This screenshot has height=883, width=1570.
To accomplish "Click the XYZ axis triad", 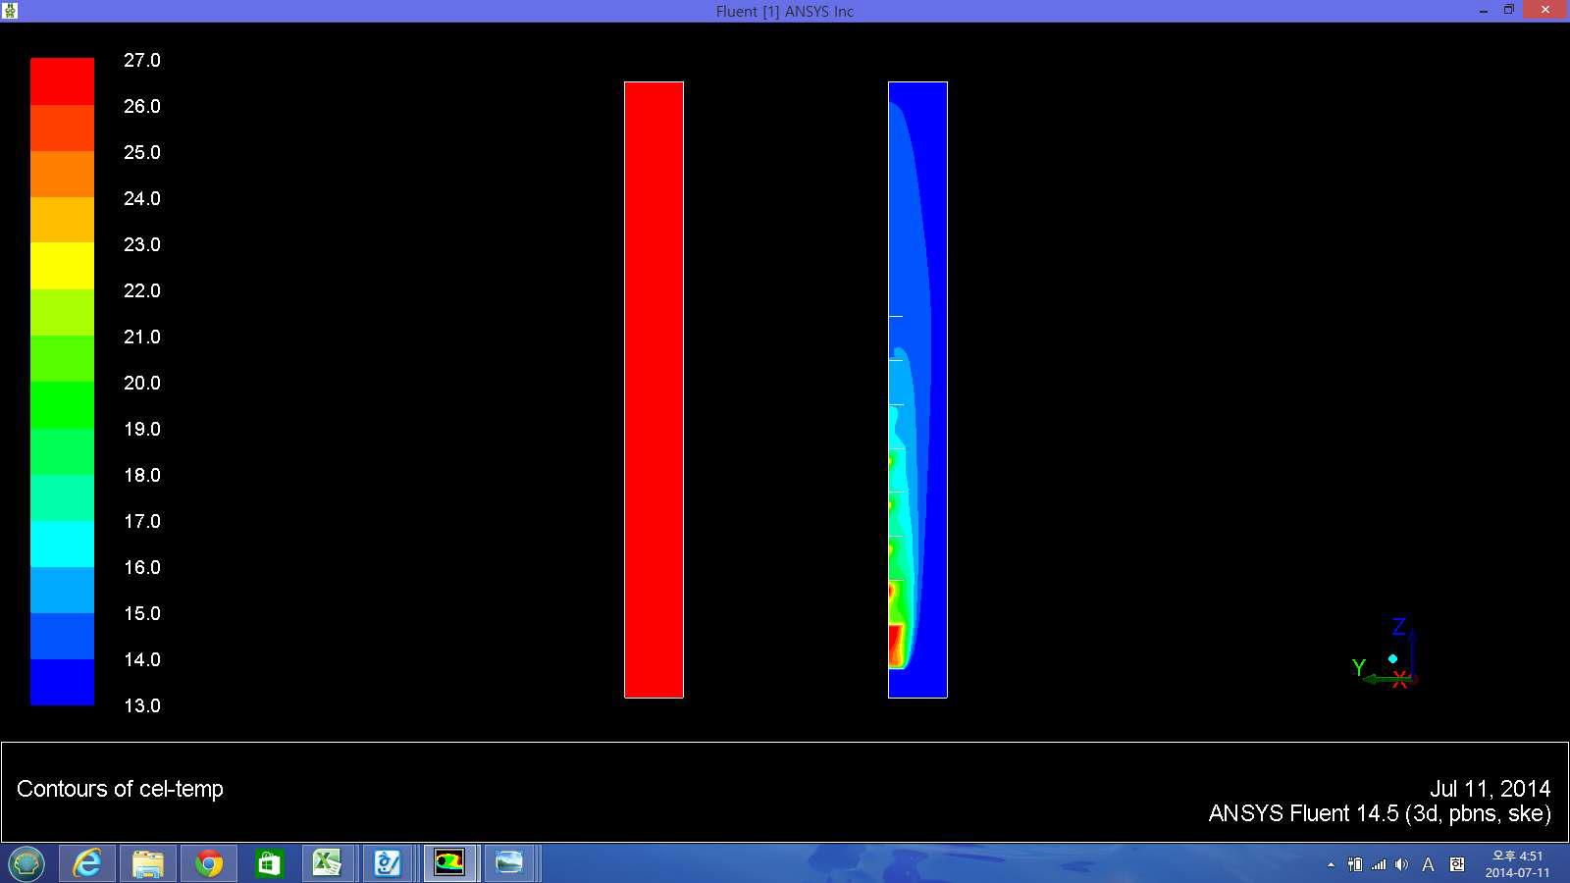I will (1385, 652).
